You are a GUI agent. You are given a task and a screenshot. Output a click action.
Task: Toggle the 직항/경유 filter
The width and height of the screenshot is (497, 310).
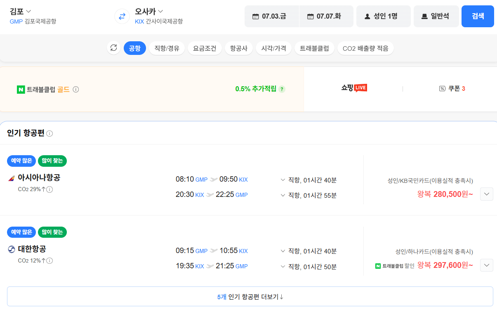tap(167, 48)
